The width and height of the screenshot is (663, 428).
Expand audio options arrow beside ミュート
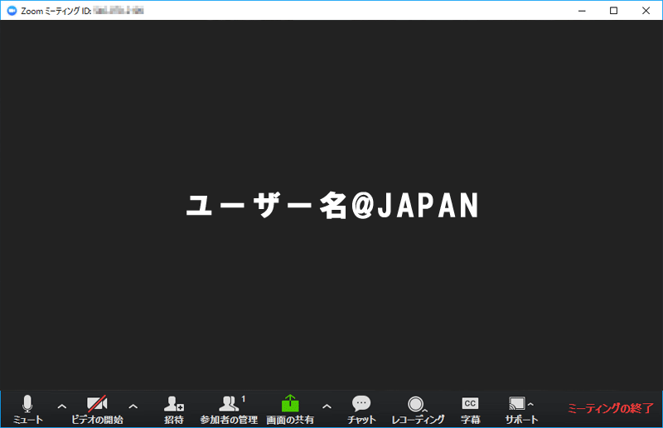[61, 406]
